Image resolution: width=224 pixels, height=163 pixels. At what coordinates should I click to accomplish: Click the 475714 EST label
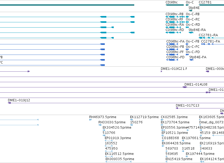point(193,128)
